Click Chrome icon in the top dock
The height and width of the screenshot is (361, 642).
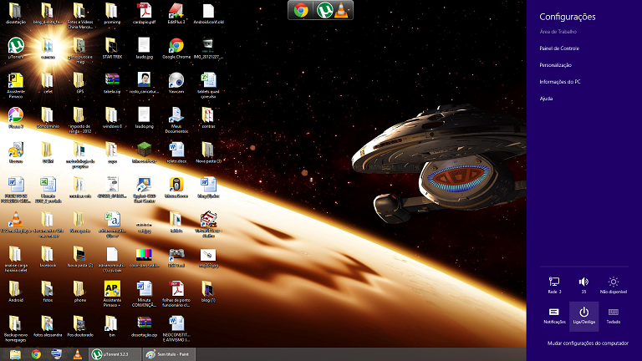(x=301, y=10)
